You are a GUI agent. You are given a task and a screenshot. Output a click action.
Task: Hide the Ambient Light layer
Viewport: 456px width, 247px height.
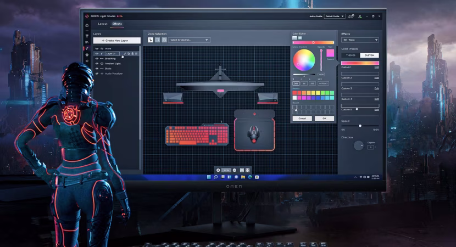(x=97, y=64)
